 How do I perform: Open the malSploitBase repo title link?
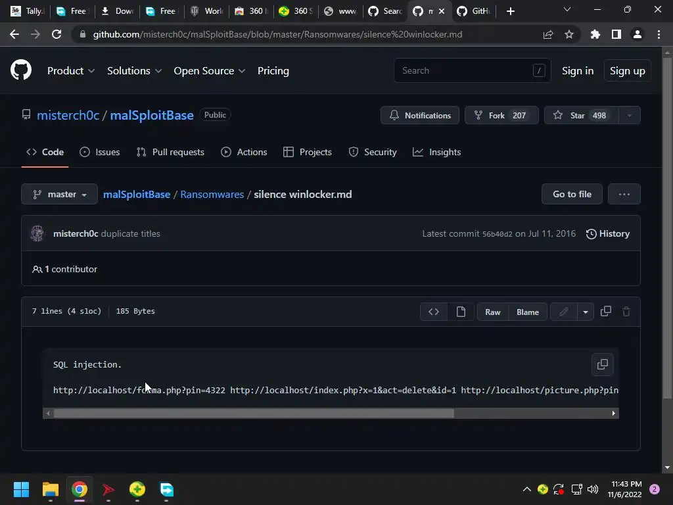(x=152, y=115)
